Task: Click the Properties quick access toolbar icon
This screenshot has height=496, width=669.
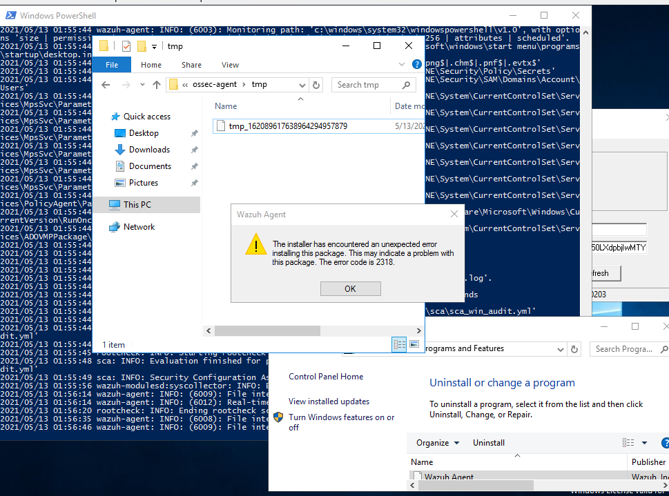Action: pyautogui.click(x=126, y=46)
